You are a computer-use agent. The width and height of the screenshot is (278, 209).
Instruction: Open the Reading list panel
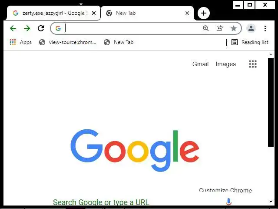250,42
